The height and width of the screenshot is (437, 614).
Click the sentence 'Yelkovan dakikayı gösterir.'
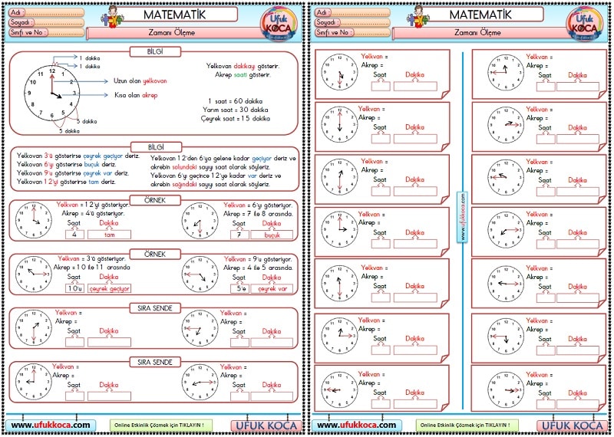click(x=243, y=66)
